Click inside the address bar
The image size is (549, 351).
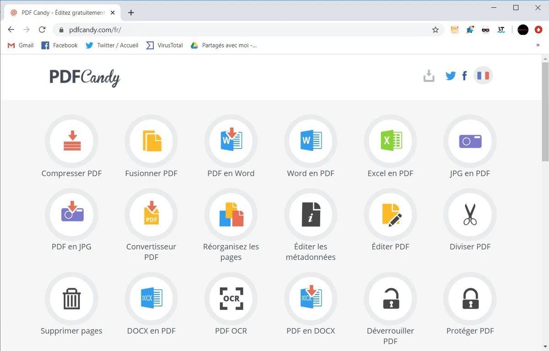tap(183, 29)
